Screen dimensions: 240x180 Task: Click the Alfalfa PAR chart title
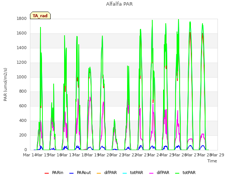119,4
